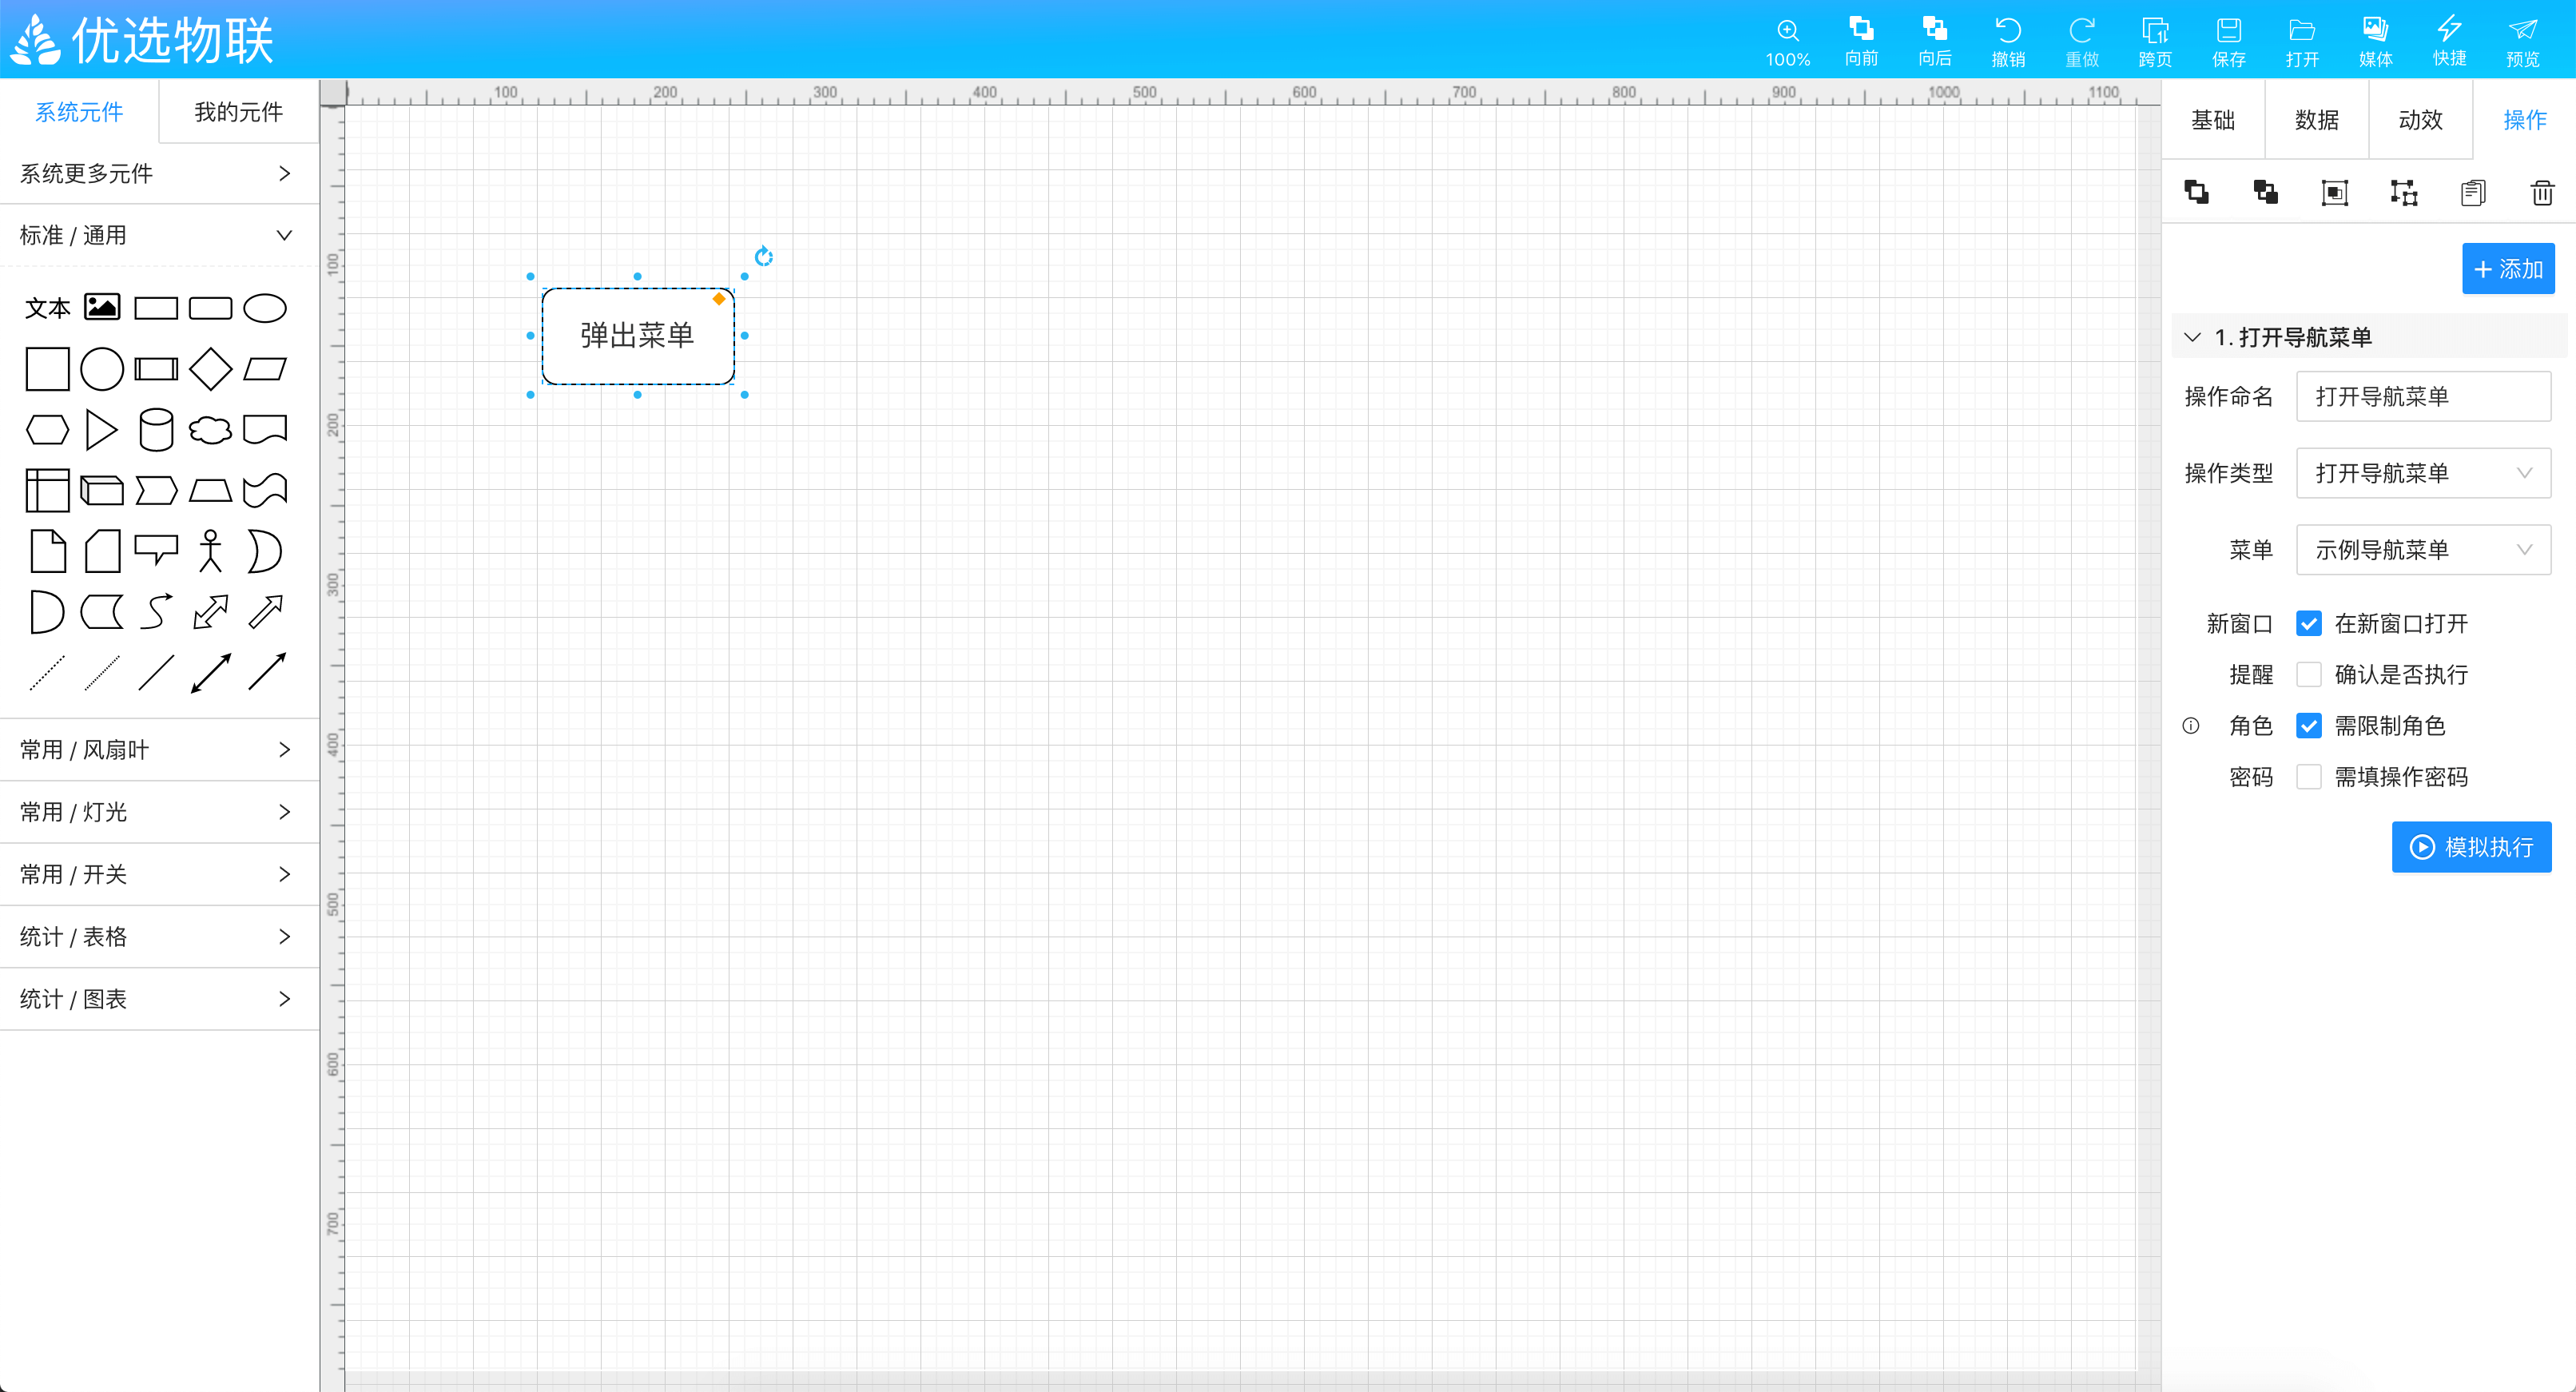Open 快捷 shortcuts icon
Viewport: 2576px width, 1392px height.
(2449, 42)
